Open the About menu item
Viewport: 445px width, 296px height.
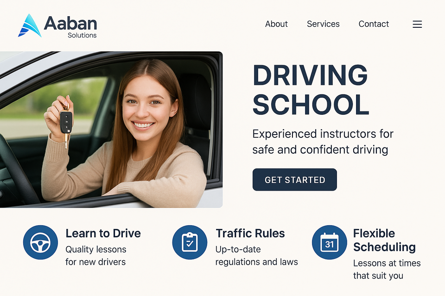click(x=276, y=24)
